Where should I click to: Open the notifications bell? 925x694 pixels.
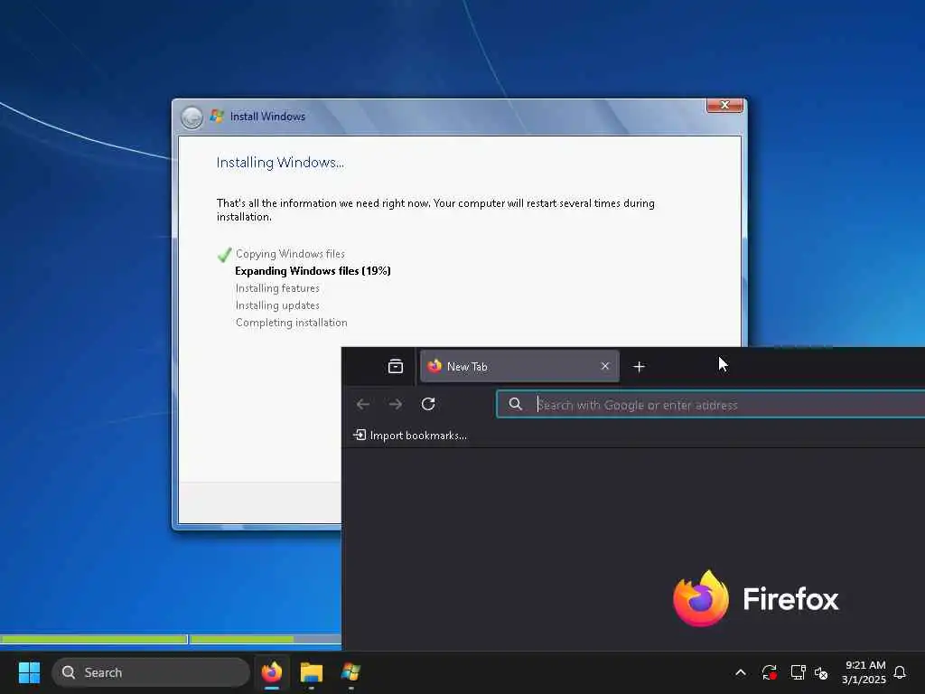(900, 672)
